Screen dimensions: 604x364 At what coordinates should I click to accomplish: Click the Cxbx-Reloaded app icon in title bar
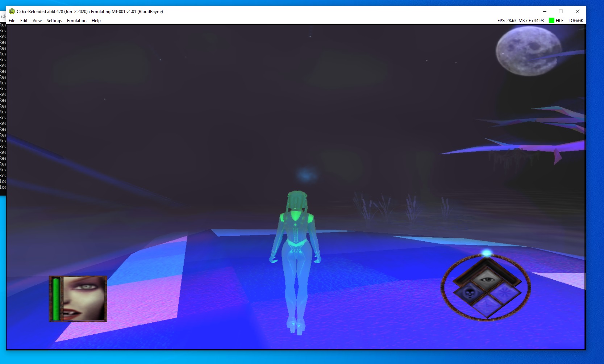click(x=12, y=11)
